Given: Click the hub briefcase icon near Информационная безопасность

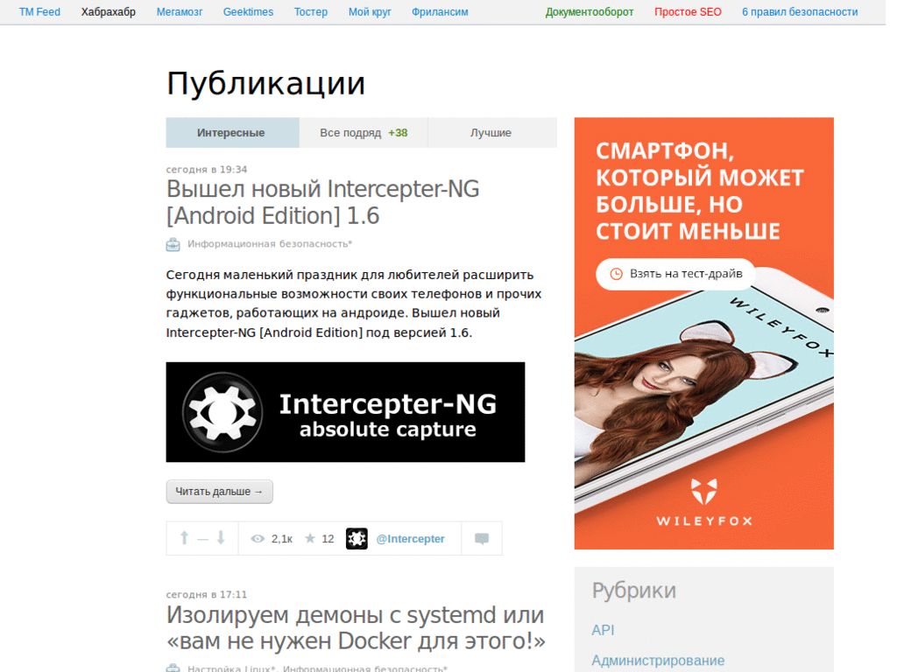Looking at the screenshot, I should (172, 245).
